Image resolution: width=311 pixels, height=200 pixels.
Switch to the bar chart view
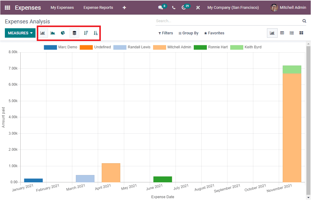(x=43, y=33)
